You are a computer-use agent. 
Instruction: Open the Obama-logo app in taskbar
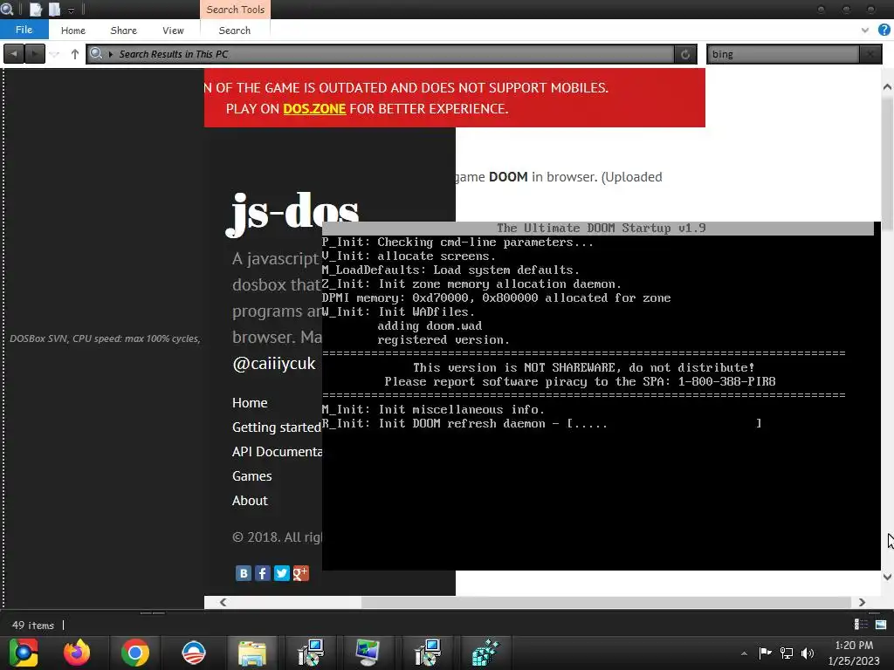click(x=193, y=653)
